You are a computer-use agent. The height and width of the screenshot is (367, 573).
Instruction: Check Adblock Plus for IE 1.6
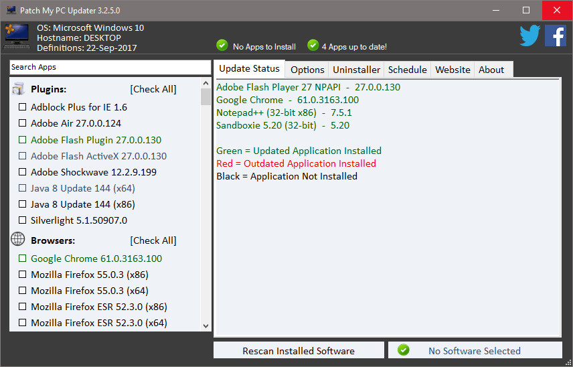pyautogui.click(x=22, y=106)
